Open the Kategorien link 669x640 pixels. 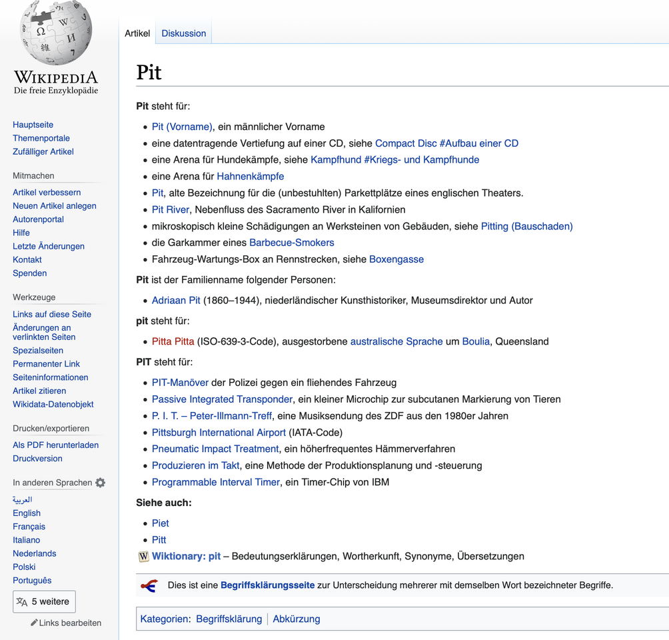165,619
